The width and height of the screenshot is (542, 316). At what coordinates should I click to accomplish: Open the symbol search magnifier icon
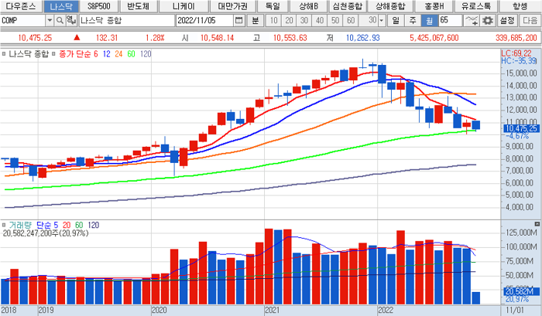[60, 20]
